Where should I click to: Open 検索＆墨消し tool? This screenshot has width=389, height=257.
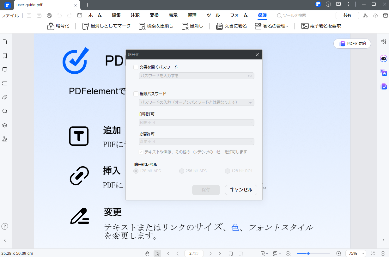156,26
